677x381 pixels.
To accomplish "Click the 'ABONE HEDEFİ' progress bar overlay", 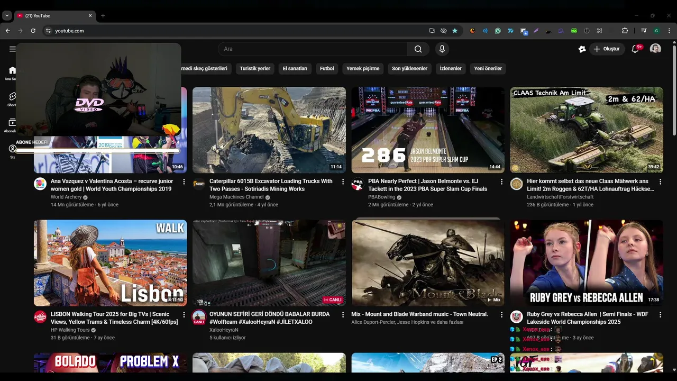I will (98, 151).
